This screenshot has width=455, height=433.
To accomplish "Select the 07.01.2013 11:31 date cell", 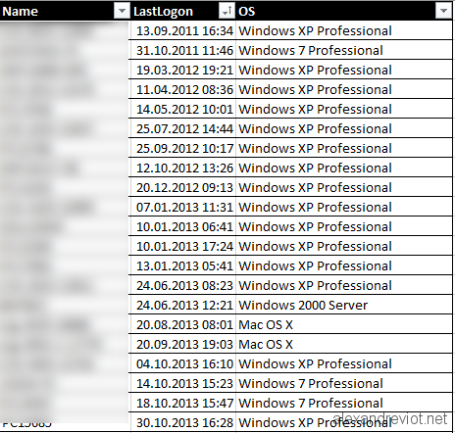I will click(183, 207).
